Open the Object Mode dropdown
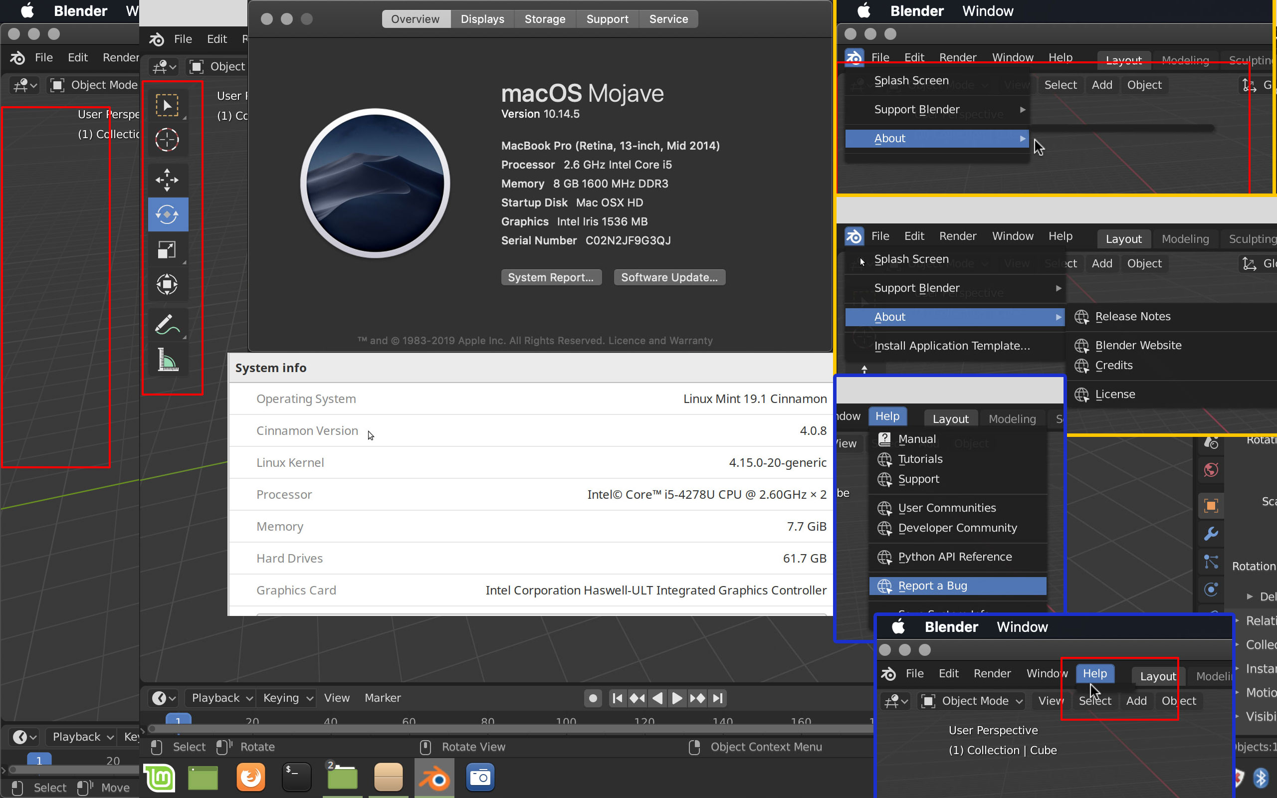This screenshot has height=798, width=1277. (x=972, y=701)
